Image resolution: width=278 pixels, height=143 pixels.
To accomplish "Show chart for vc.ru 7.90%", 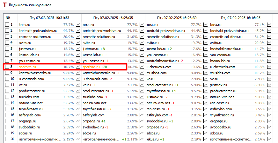I will pyautogui.click(x=206, y=79).
